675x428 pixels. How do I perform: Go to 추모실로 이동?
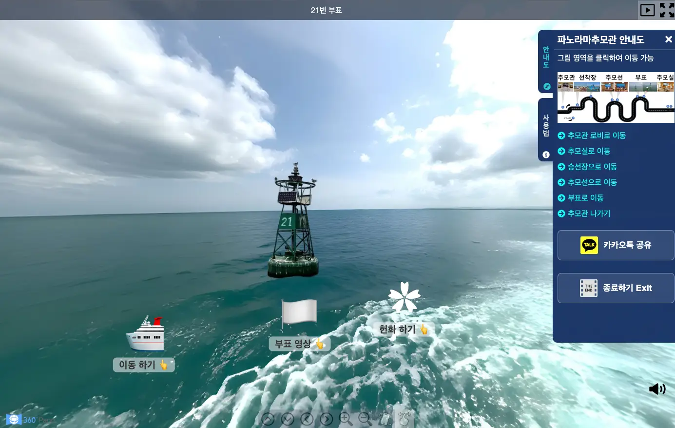point(584,151)
